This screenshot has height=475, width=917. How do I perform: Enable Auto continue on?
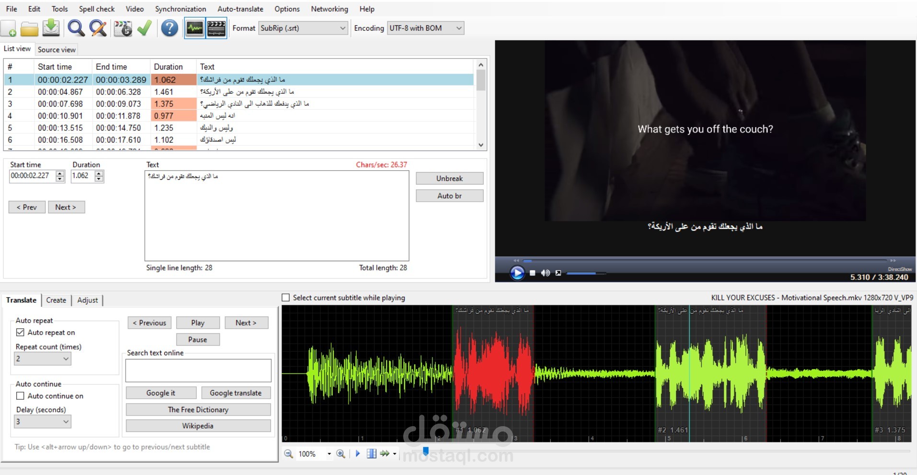pos(20,395)
